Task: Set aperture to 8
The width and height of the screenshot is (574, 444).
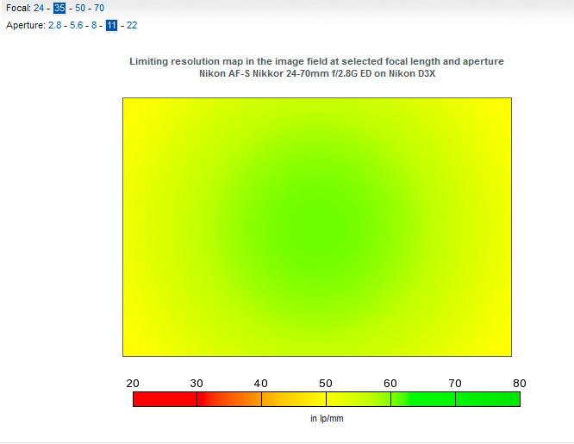Action: point(94,25)
